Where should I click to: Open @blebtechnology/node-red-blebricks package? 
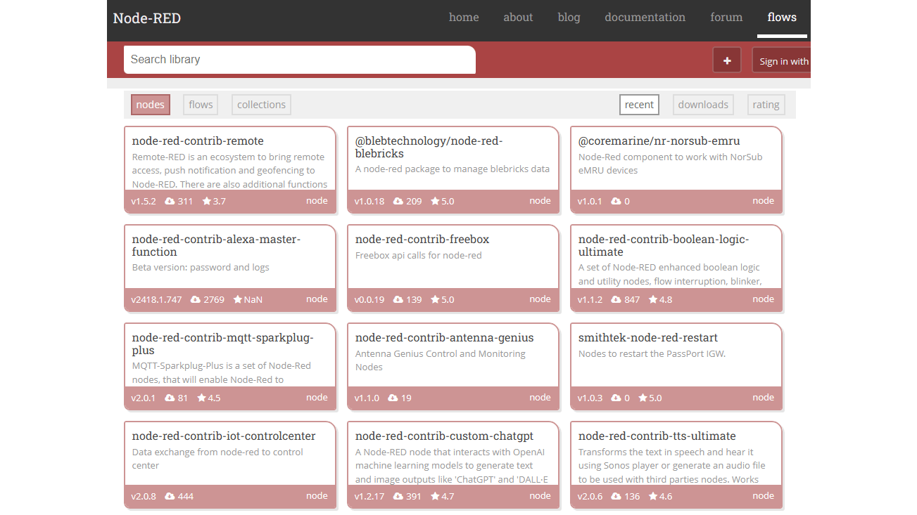click(429, 148)
